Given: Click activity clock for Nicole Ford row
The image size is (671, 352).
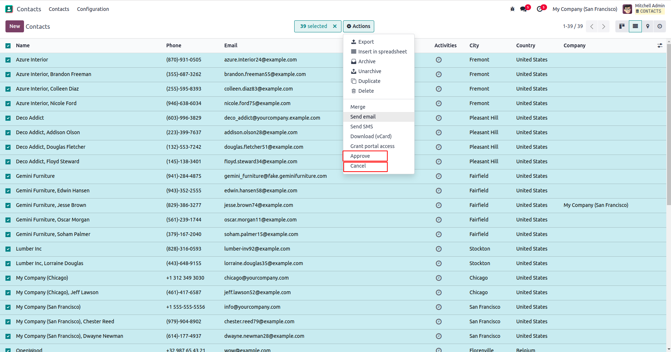Looking at the screenshot, I should tap(439, 103).
